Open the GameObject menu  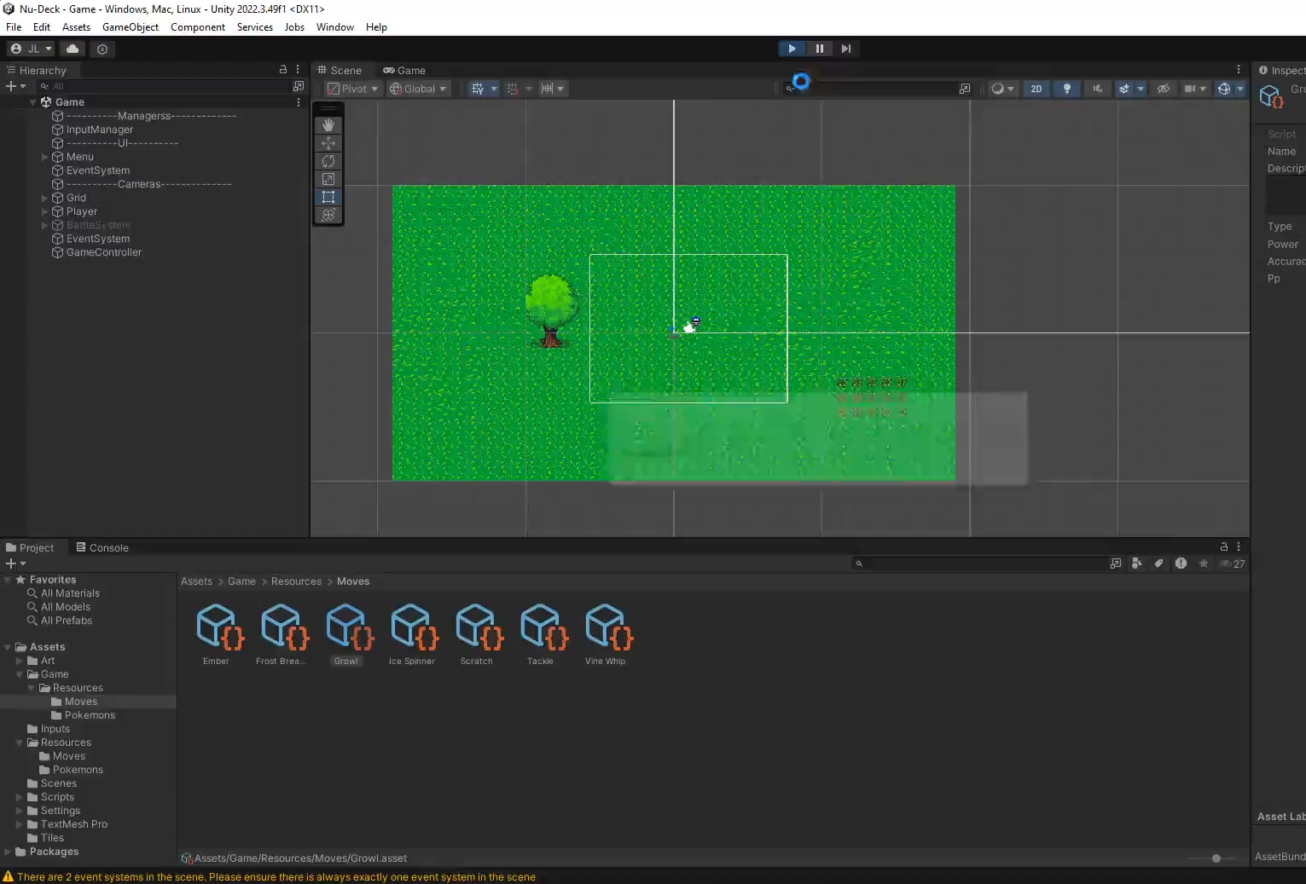[131, 27]
